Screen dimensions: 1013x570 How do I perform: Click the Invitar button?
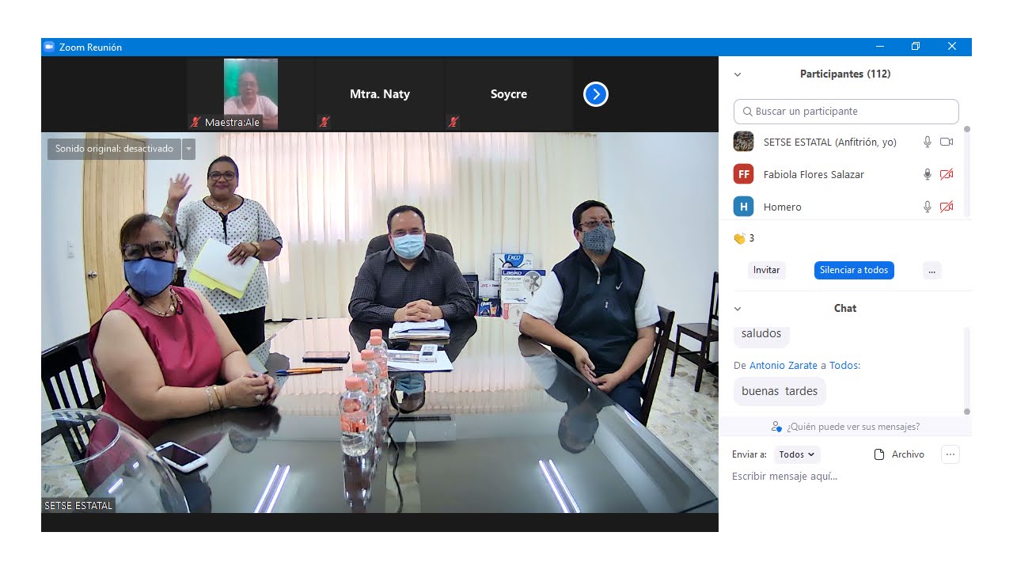coord(766,270)
